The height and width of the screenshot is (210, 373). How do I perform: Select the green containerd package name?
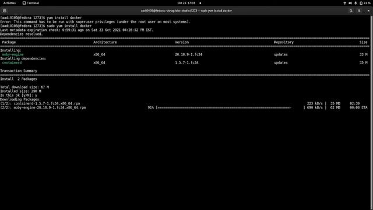[x=12, y=62]
